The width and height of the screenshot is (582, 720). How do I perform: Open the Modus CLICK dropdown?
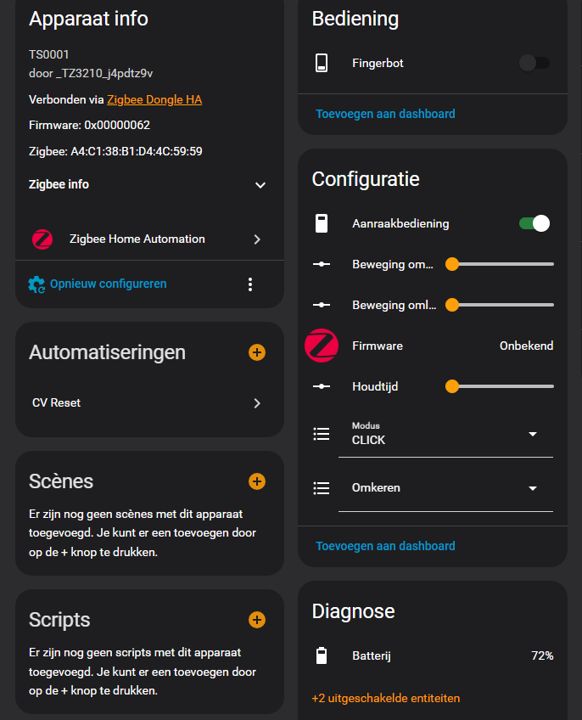coord(445,435)
